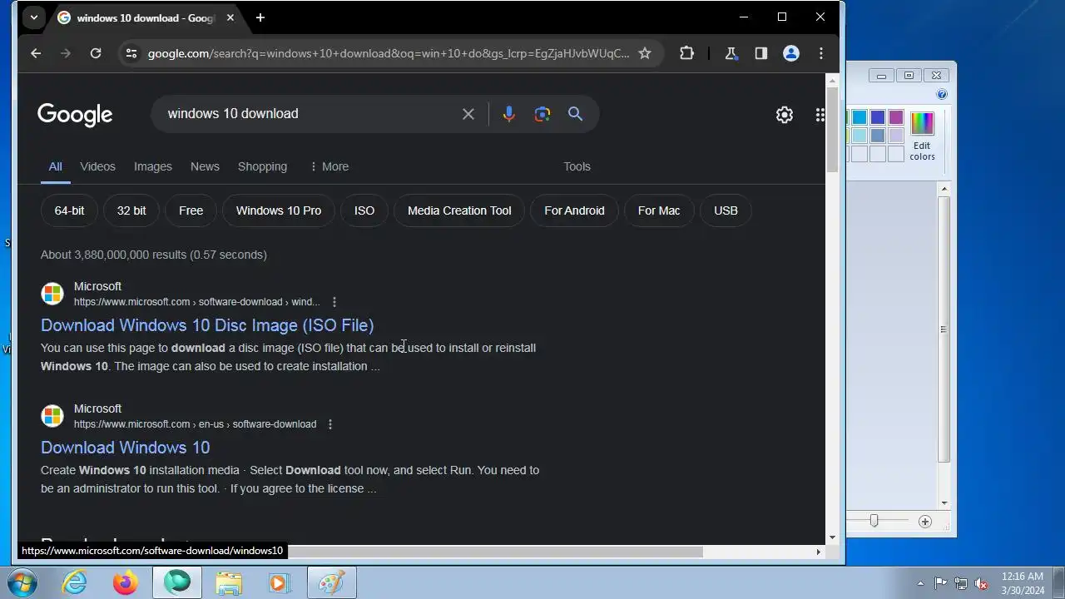Click the Paint zoom slider handle
Viewport: 1065px width, 599px height.
[874, 521]
